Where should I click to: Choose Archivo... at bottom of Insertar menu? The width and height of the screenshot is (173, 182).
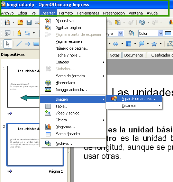73,143
